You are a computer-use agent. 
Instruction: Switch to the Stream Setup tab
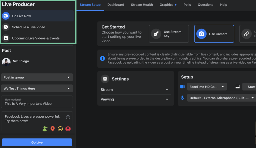coord(90,5)
